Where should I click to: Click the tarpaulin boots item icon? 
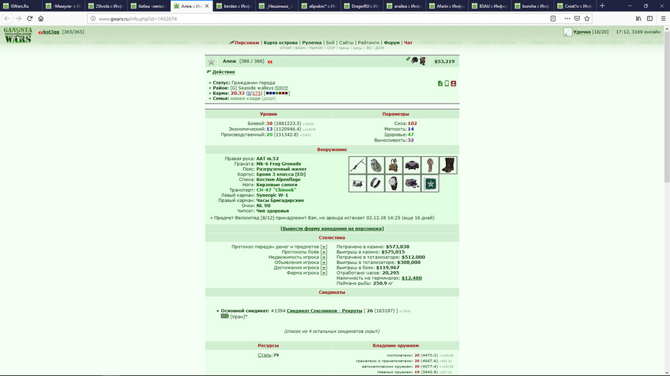pos(448,165)
